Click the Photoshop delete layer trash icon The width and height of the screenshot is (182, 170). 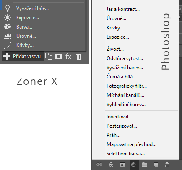click(x=167, y=165)
